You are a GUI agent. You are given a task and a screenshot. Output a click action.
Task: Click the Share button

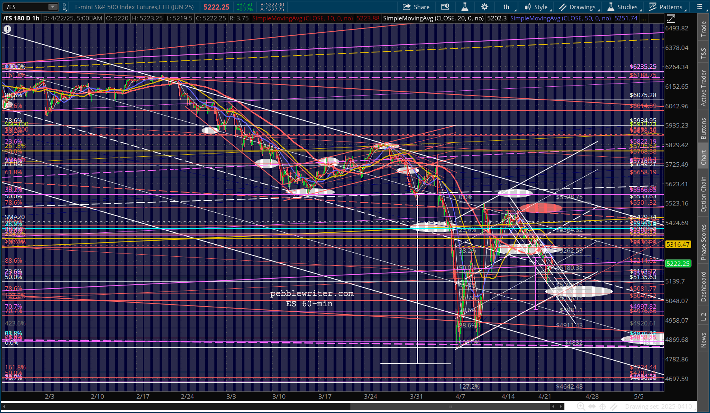(x=416, y=7)
